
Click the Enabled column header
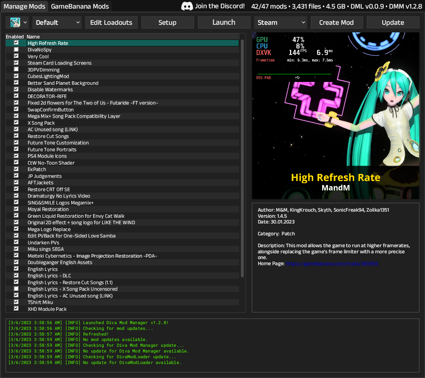15,37
